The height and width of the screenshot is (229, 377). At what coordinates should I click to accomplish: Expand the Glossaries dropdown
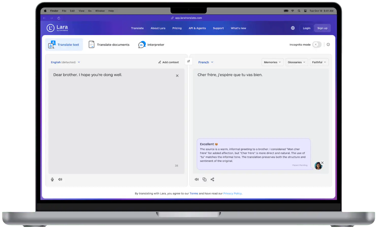point(296,62)
